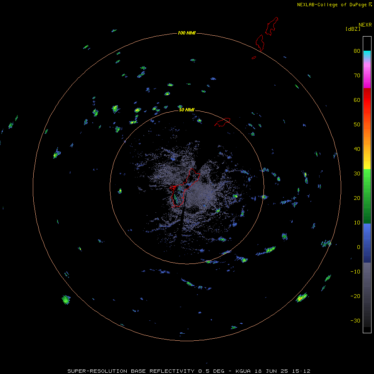The height and width of the screenshot is (374, 374).
Task: Click the '[dBZ]' unit label
Action: [x=353, y=29]
